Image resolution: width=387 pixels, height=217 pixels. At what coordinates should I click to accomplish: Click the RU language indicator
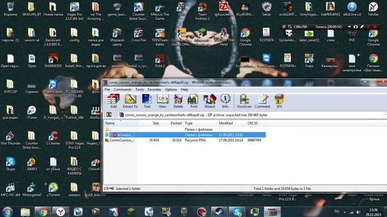point(337,212)
